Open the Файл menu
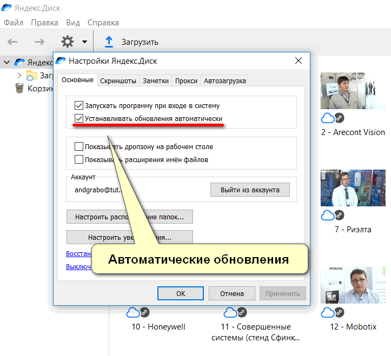This screenshot has width=391, height=356. (14, 23)
